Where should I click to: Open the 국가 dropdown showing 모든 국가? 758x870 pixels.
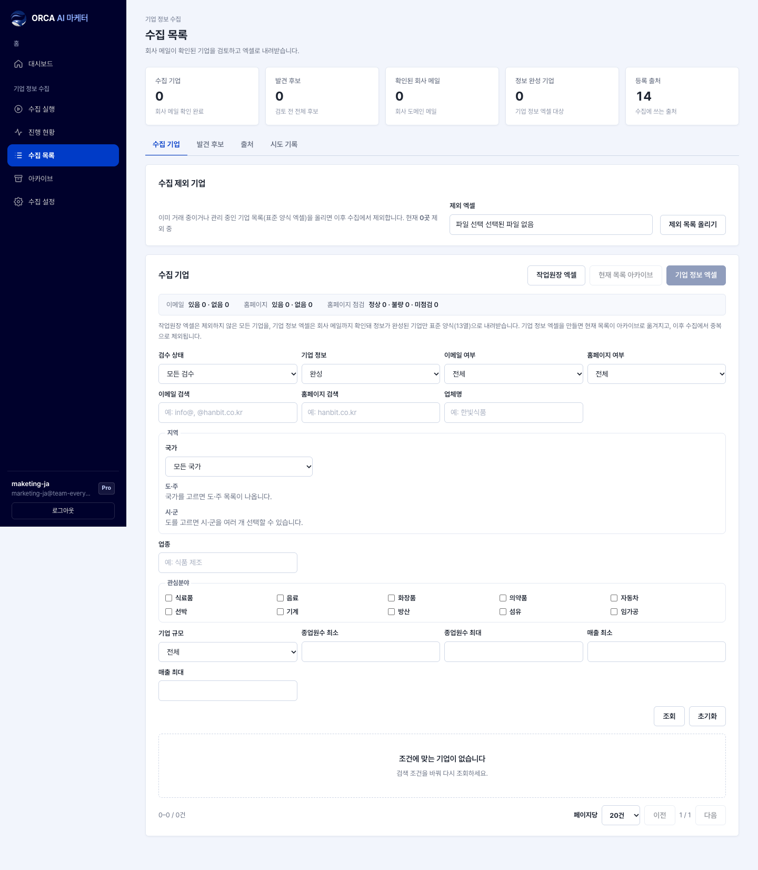(239, 467)
